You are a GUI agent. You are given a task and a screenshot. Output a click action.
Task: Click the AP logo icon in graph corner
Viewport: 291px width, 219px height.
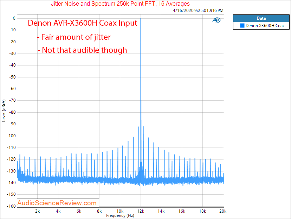(216, 20)
